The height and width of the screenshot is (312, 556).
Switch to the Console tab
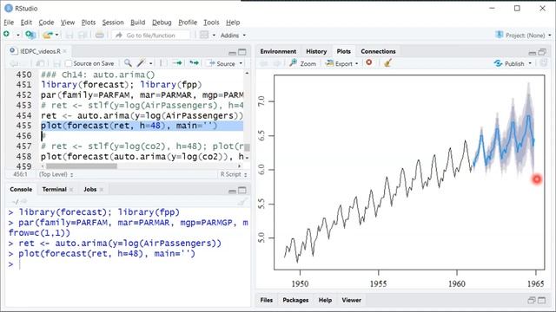[21, 190]
